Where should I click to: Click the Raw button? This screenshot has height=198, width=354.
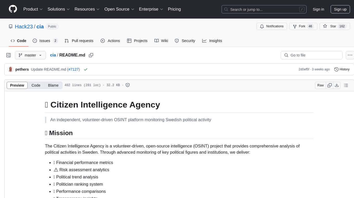(320, 85)
